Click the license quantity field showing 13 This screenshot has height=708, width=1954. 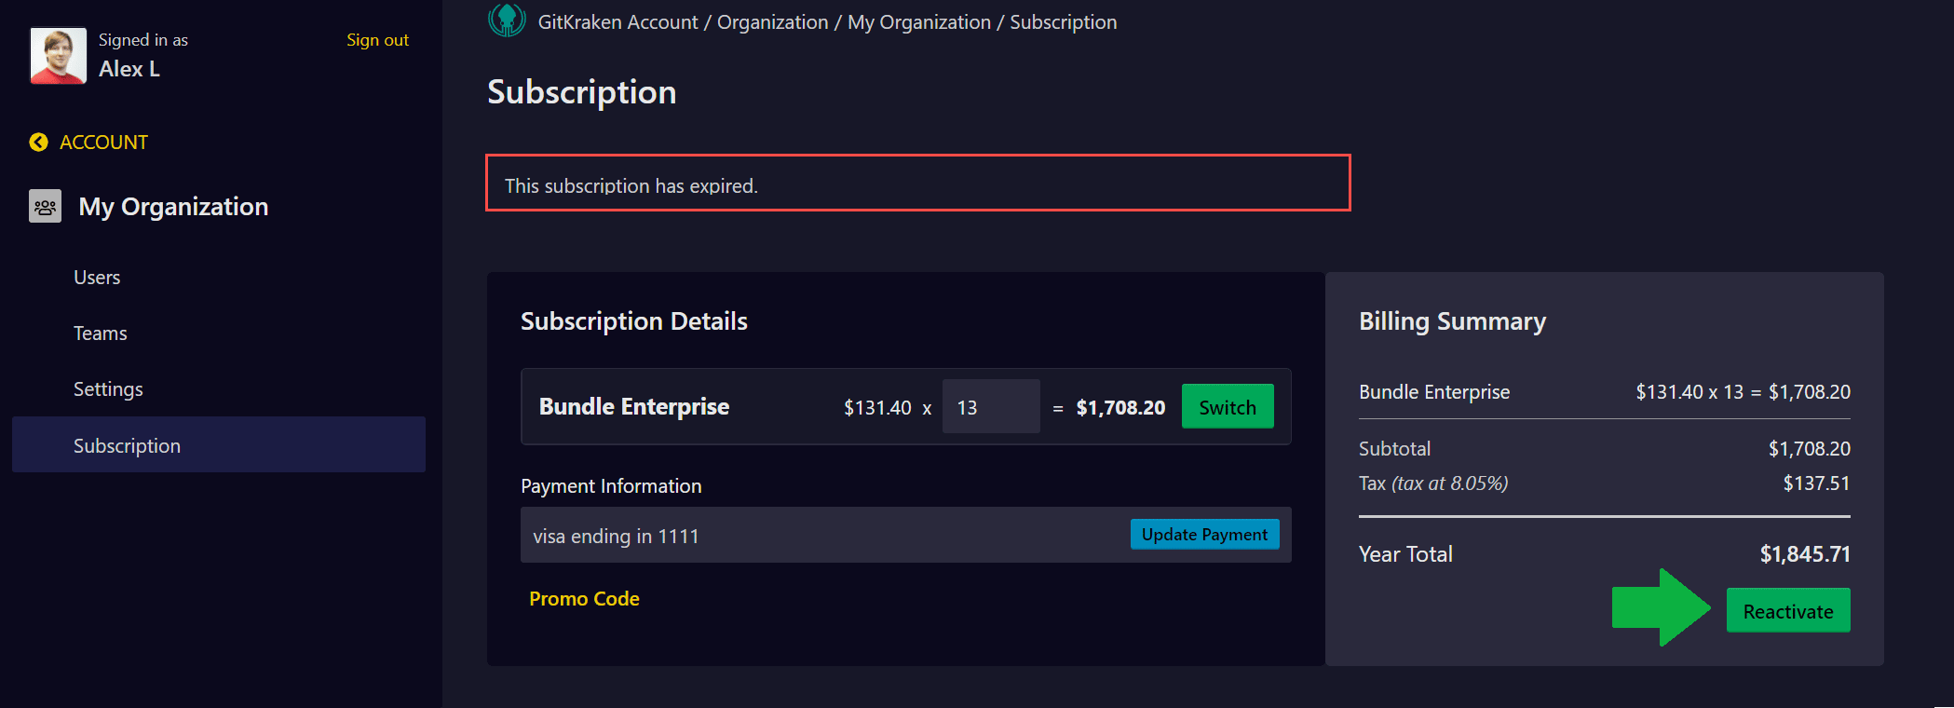[991, 406]
